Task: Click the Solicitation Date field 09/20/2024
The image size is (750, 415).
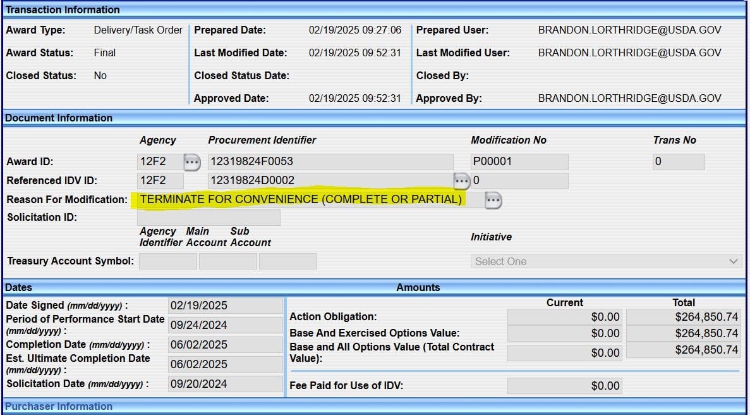Action: tap(226, 384)
